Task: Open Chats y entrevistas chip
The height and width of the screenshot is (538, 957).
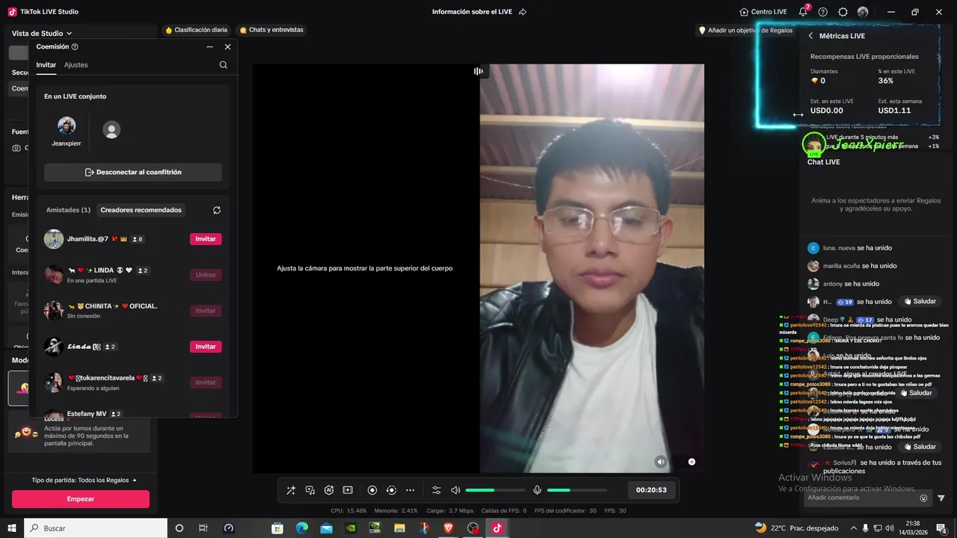Action: click(x=271, y=30)
